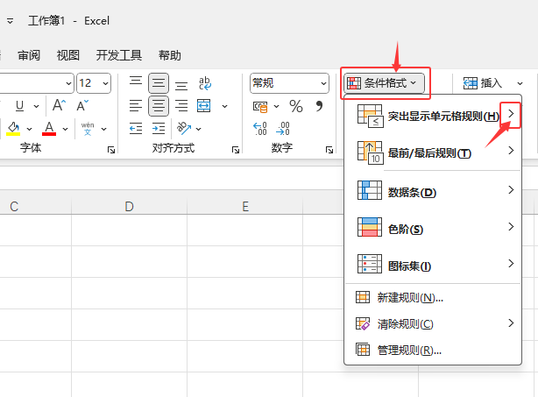This screenshot has width=538, height=397.
Task: Open the 帮助 ribbon tab
Action: [169, 55]
